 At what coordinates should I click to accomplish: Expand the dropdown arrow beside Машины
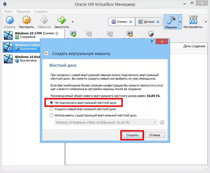point(180,22)
